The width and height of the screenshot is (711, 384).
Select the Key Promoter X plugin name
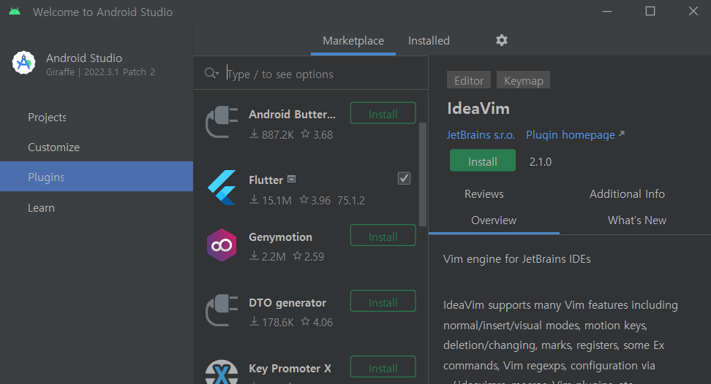point(290,368)
